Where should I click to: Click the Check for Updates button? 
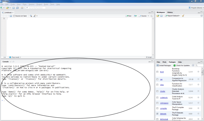[182, 65]
